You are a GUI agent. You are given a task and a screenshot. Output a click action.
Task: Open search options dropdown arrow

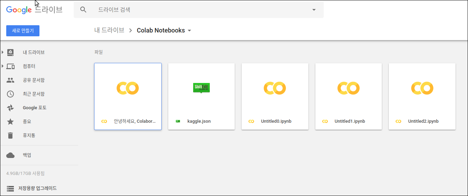[314, 10]
